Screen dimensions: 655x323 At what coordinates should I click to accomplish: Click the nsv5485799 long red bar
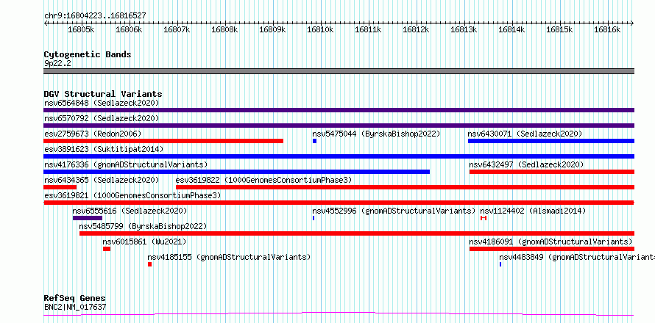tap(357, 233)
